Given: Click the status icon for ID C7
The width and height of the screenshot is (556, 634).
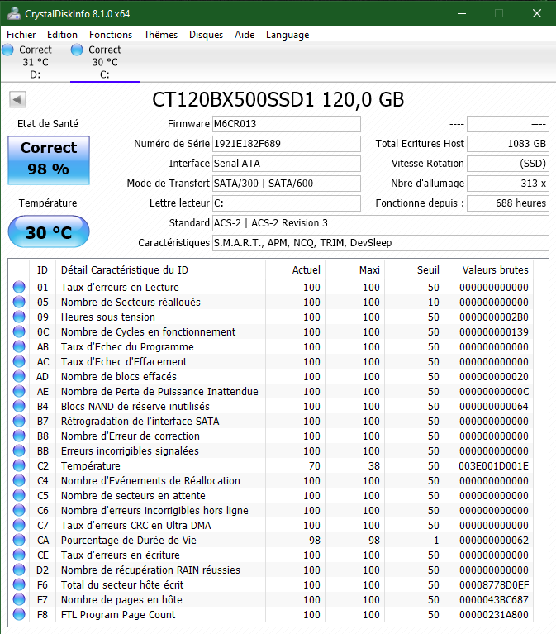Looking at the screenshot, I should (x=19, y=525).
